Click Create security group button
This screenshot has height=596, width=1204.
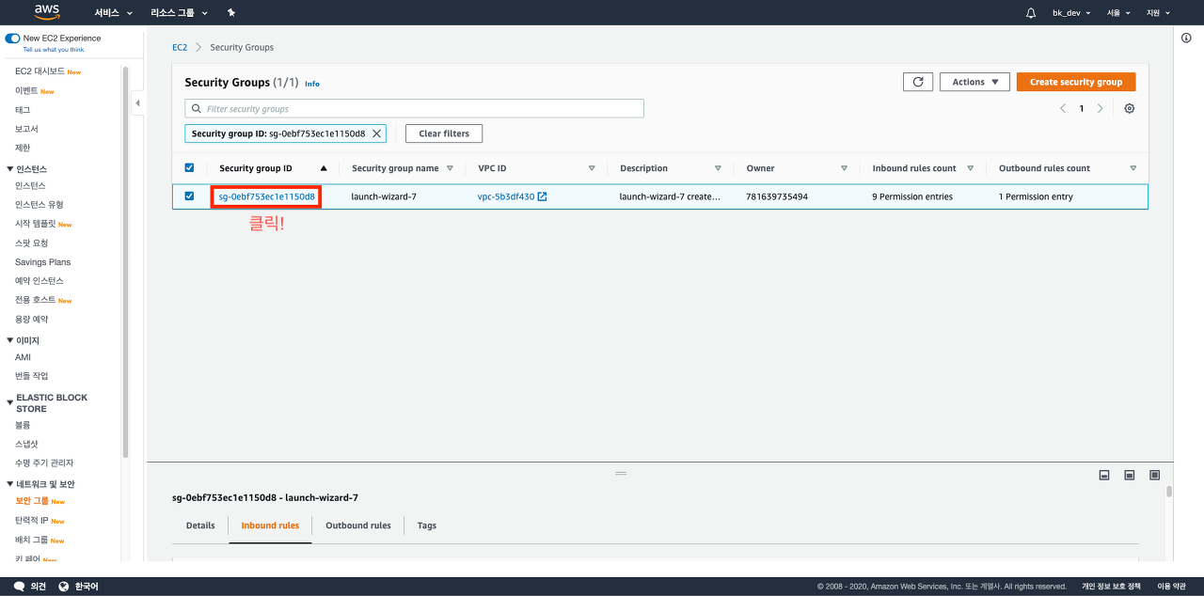point(1076,82)
